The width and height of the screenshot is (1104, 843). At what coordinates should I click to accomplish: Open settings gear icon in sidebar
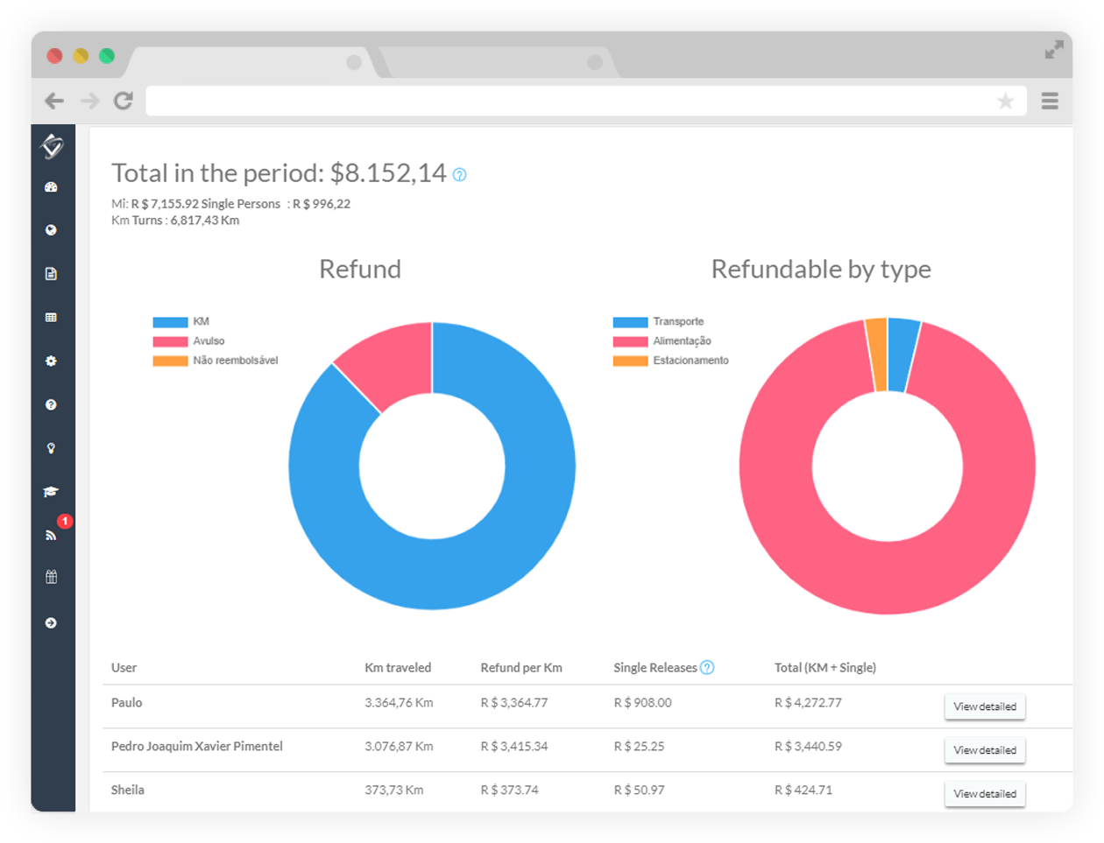51,361
